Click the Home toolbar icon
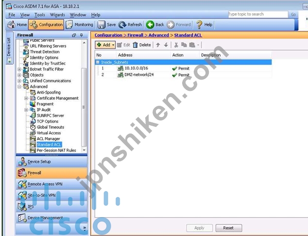The height and width of the screenshot is (236, 308). pos(17,25)
